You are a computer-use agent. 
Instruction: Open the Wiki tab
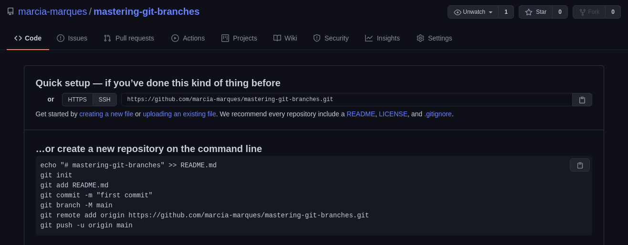click(x=285, y=38)
